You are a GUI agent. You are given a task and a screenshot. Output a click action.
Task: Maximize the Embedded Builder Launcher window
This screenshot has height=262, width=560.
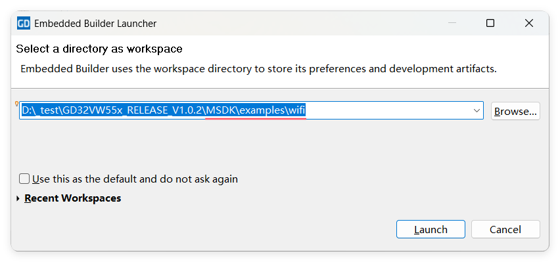coord(490,23)
